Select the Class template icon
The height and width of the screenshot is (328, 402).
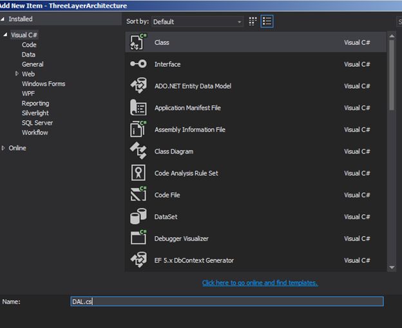(139, 42)
